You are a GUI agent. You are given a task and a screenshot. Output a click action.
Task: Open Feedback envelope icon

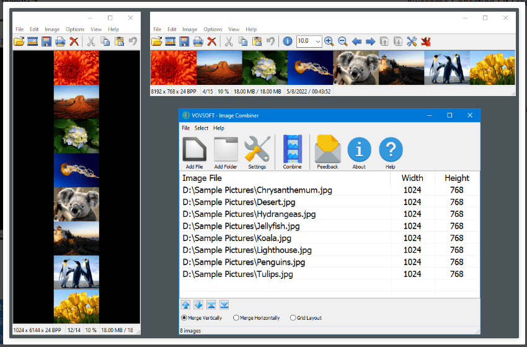tap(328, 152)
